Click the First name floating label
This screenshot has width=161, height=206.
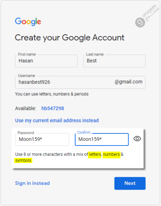[x=27, y=54]
